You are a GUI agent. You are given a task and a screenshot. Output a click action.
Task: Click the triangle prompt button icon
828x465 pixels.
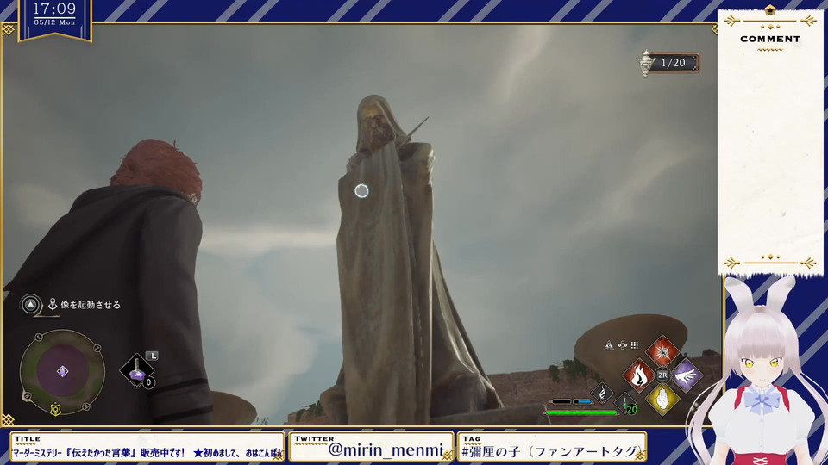click(x=31, y=304)
